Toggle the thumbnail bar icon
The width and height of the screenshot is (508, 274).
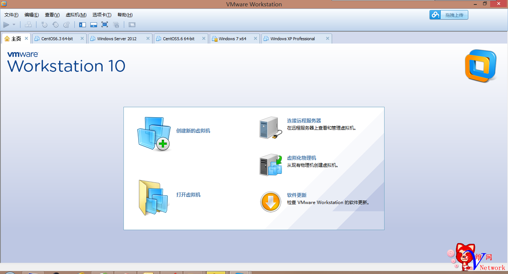click(94, 25)
